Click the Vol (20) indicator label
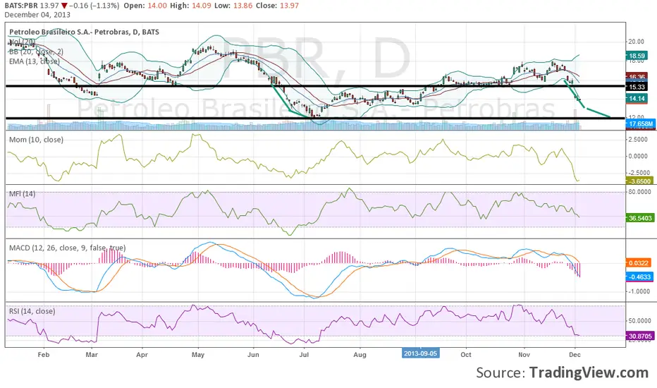Screen dimensions: 657x388 tap(23, 42)
